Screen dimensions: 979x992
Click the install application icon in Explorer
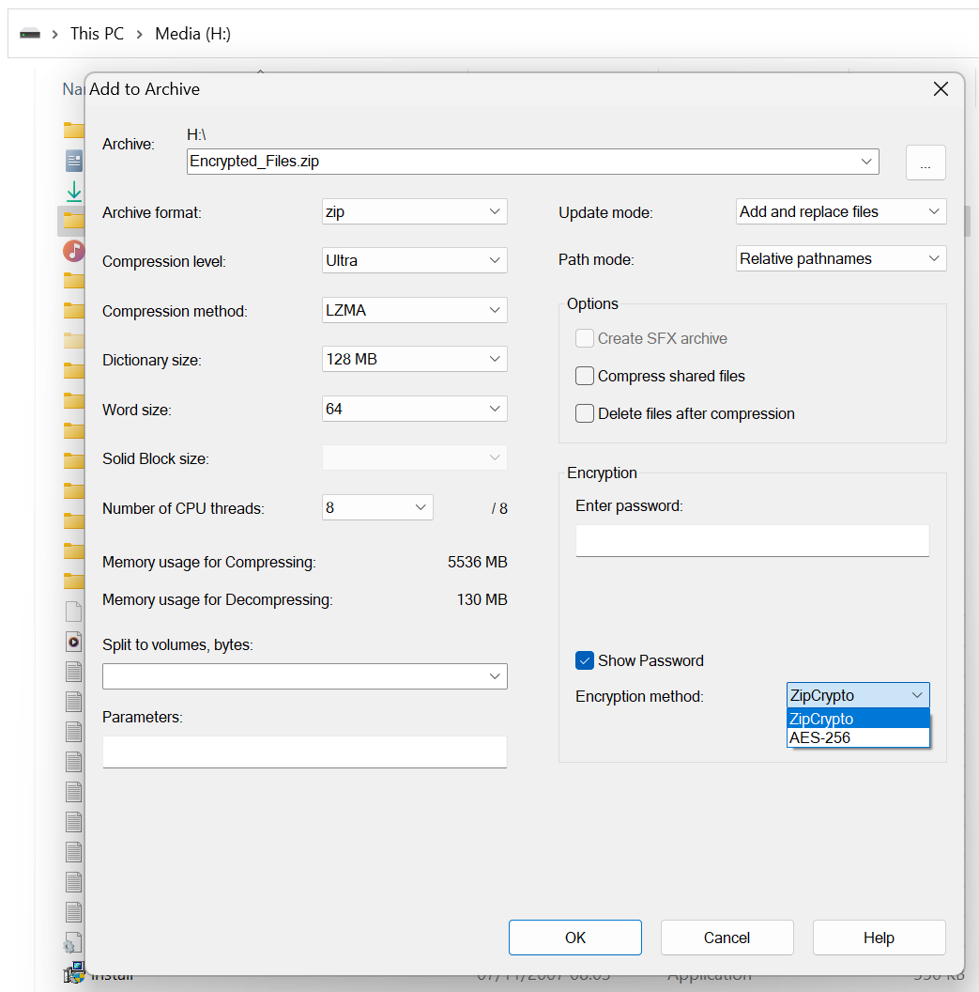pos(74,972)
